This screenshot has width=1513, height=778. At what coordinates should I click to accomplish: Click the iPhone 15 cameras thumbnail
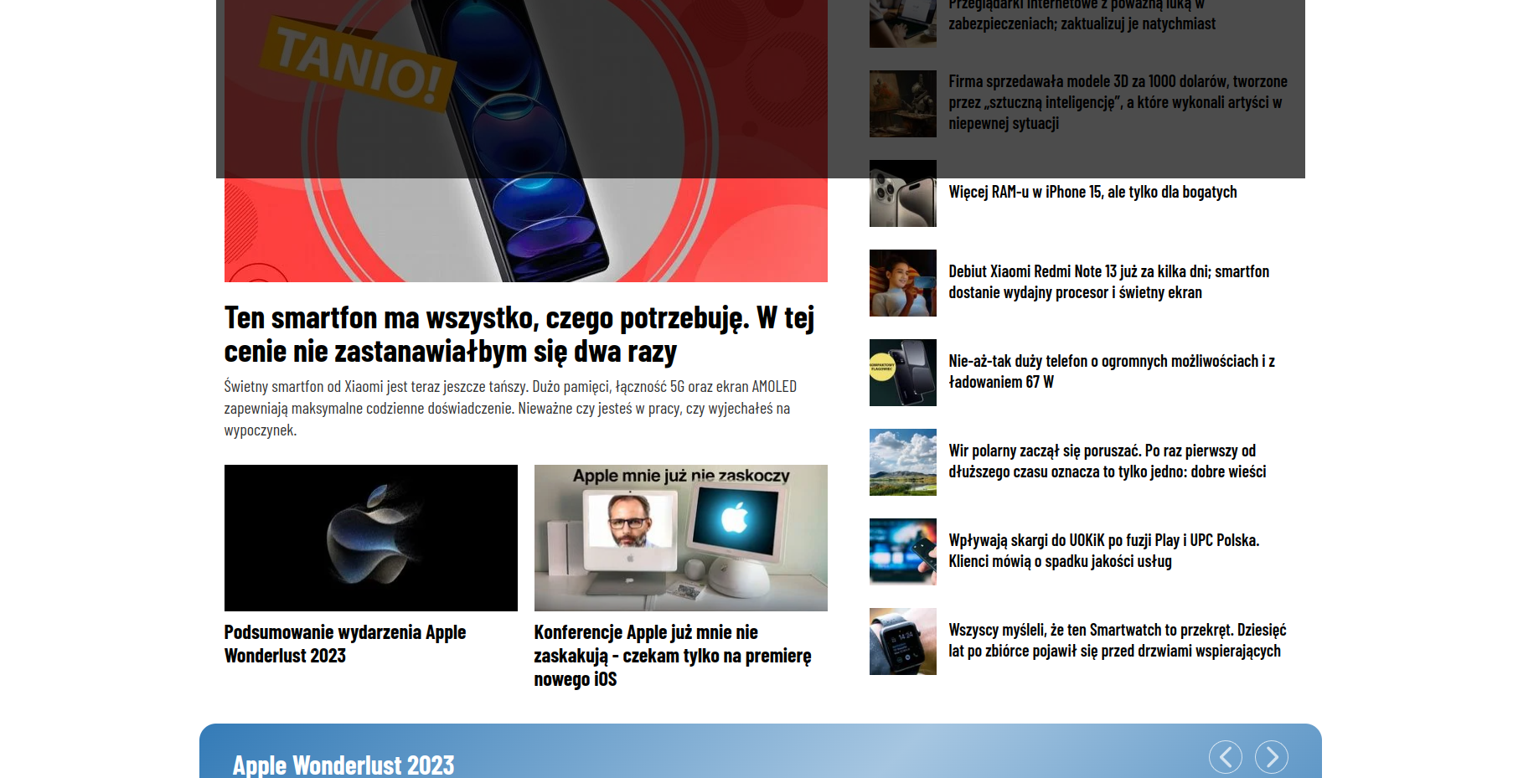tap(902, 193)
